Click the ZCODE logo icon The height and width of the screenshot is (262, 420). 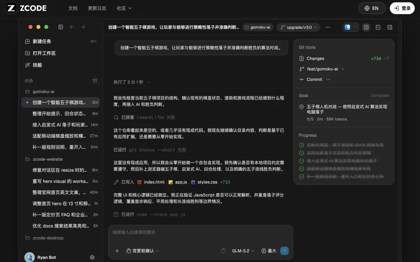click(x=11, y=8)
